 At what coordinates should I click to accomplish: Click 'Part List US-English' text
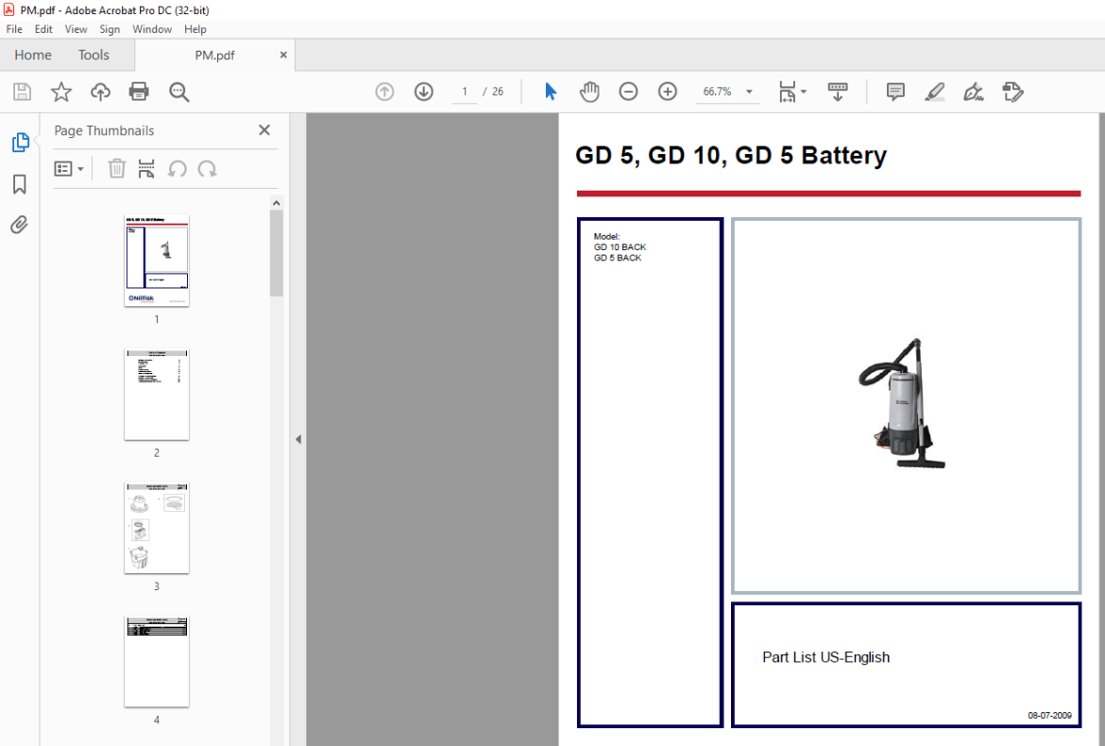coord(826,657)
